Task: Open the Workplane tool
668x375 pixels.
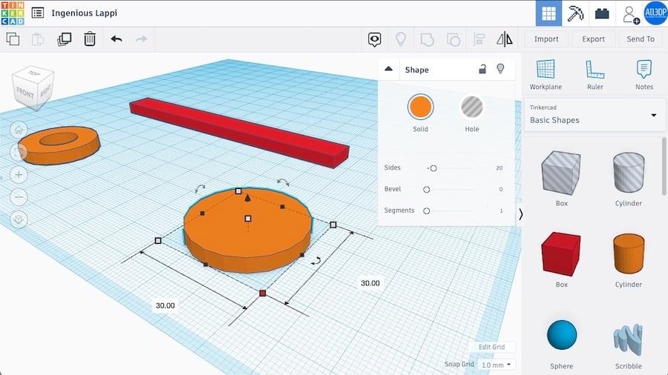Action: (x=546, y=75)
